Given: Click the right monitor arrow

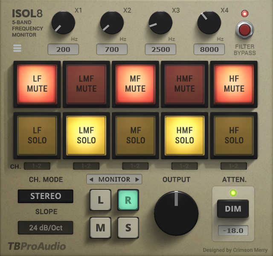Looking at the screenshot, I should point(137,180).
